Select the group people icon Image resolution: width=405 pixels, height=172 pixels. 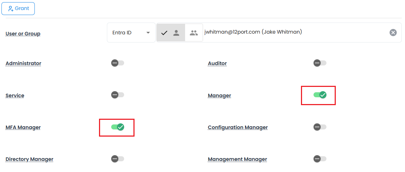click(194, 33)
